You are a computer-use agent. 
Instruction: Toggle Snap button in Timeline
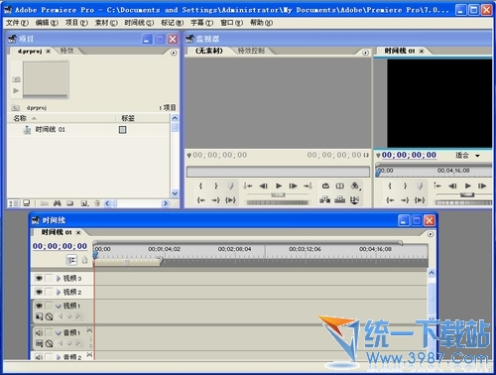(71, 260)
